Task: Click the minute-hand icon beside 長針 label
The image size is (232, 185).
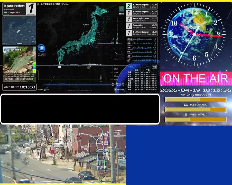Action: (186, 105)
